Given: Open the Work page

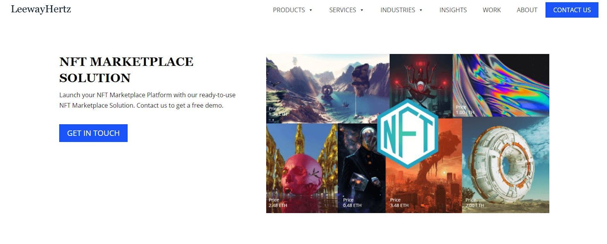Looking at the screenshot, I should coord(492,10).
